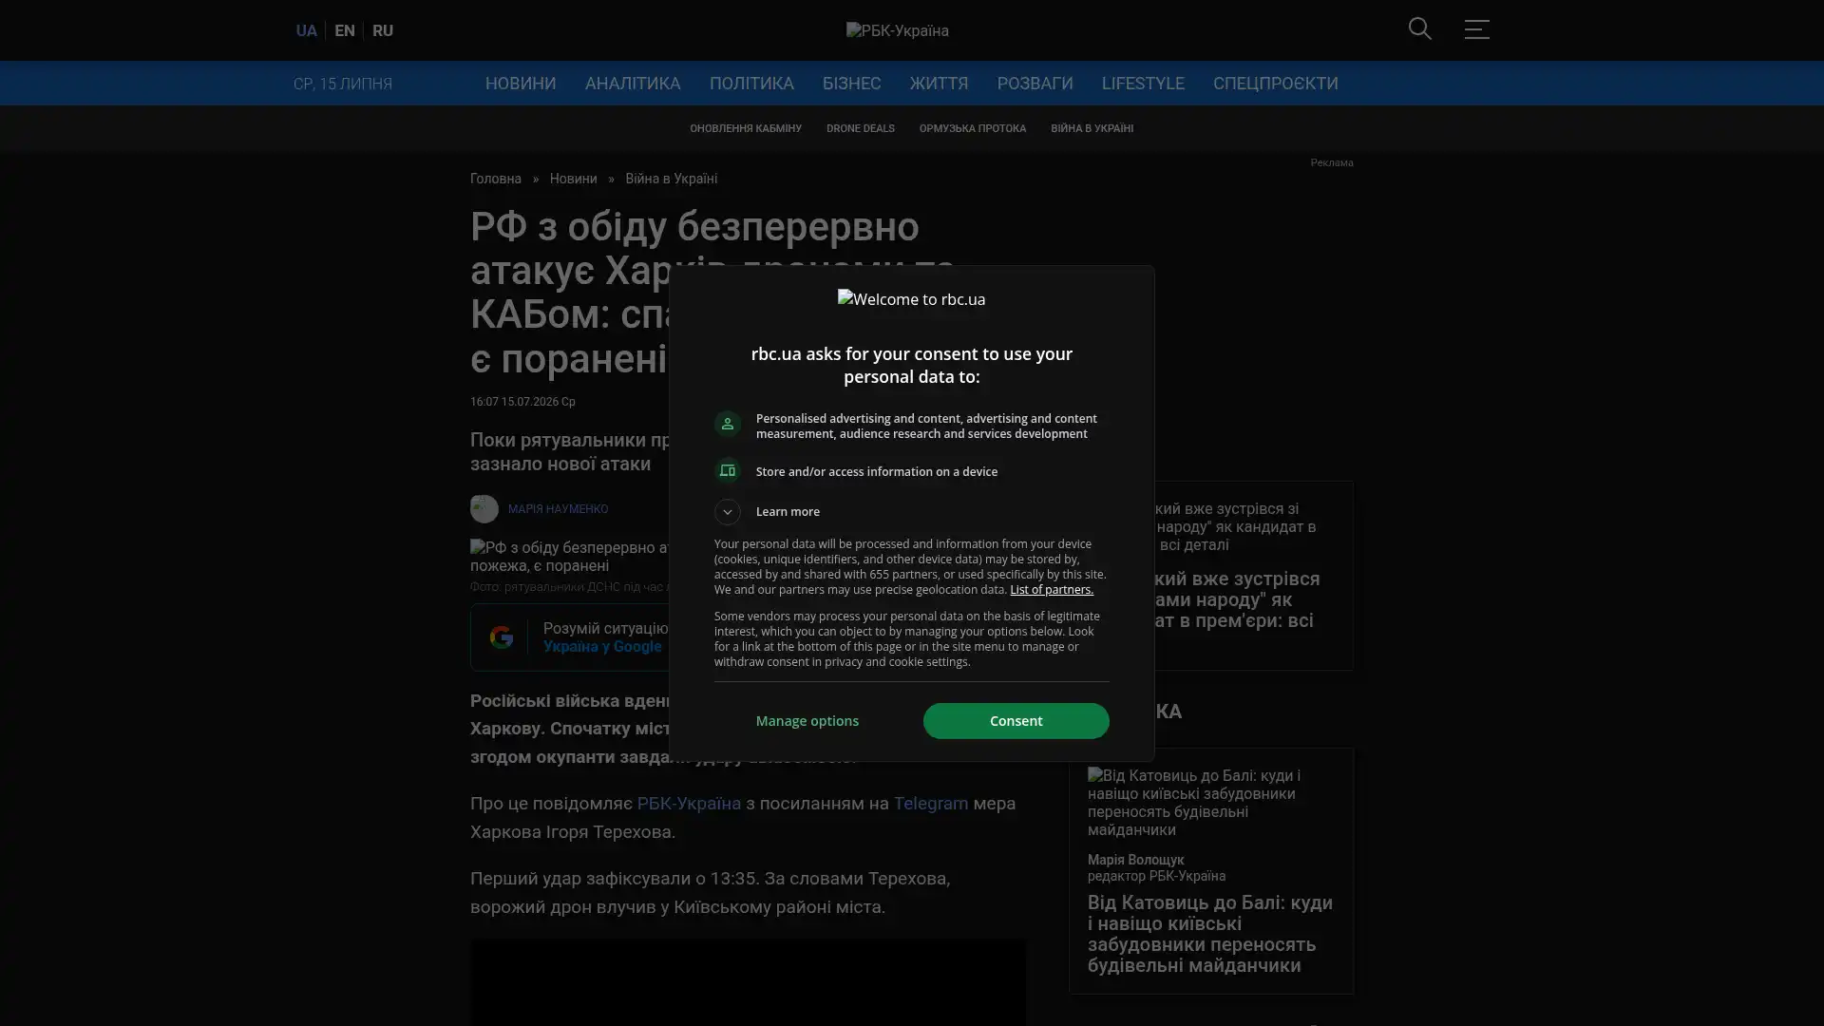The height and width of the screenshot is (1026, 1824).
Task: Click the personalised advertising person icon
Action: pos(727,424)
